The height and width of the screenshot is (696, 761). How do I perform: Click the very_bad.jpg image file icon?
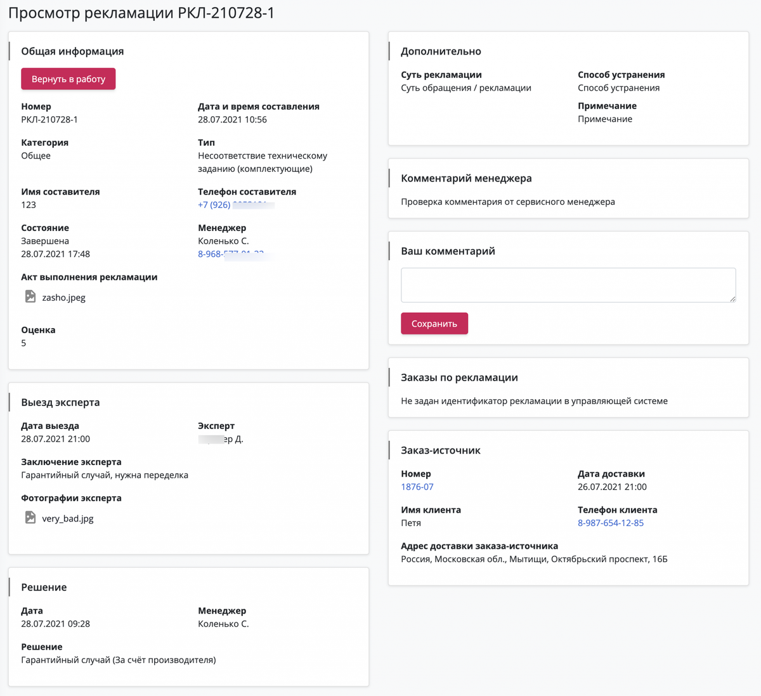tap(30, 518)
